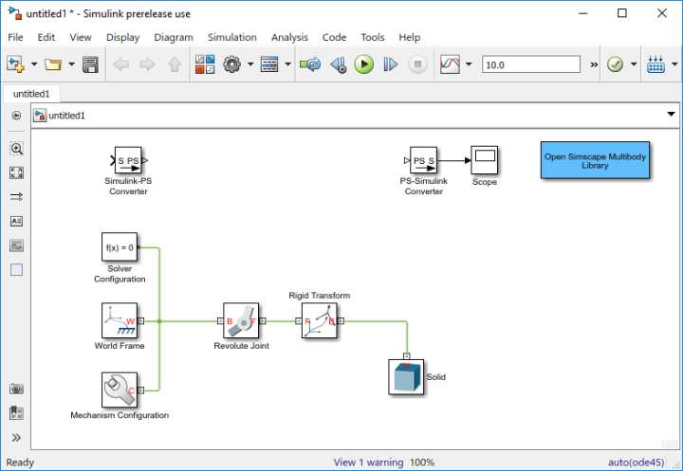Toggle sample time display arrows icon
Image resolution: width=683 pixels, height=471 pixels.
[x=16, y=197]
